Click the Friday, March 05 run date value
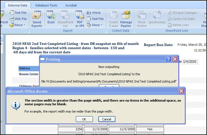The width and height of the screenshot is (207, 135). [192, 45]
